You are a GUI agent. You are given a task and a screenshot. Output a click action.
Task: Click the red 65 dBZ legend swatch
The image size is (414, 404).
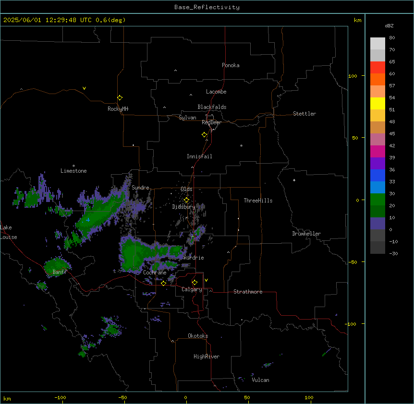377,67
